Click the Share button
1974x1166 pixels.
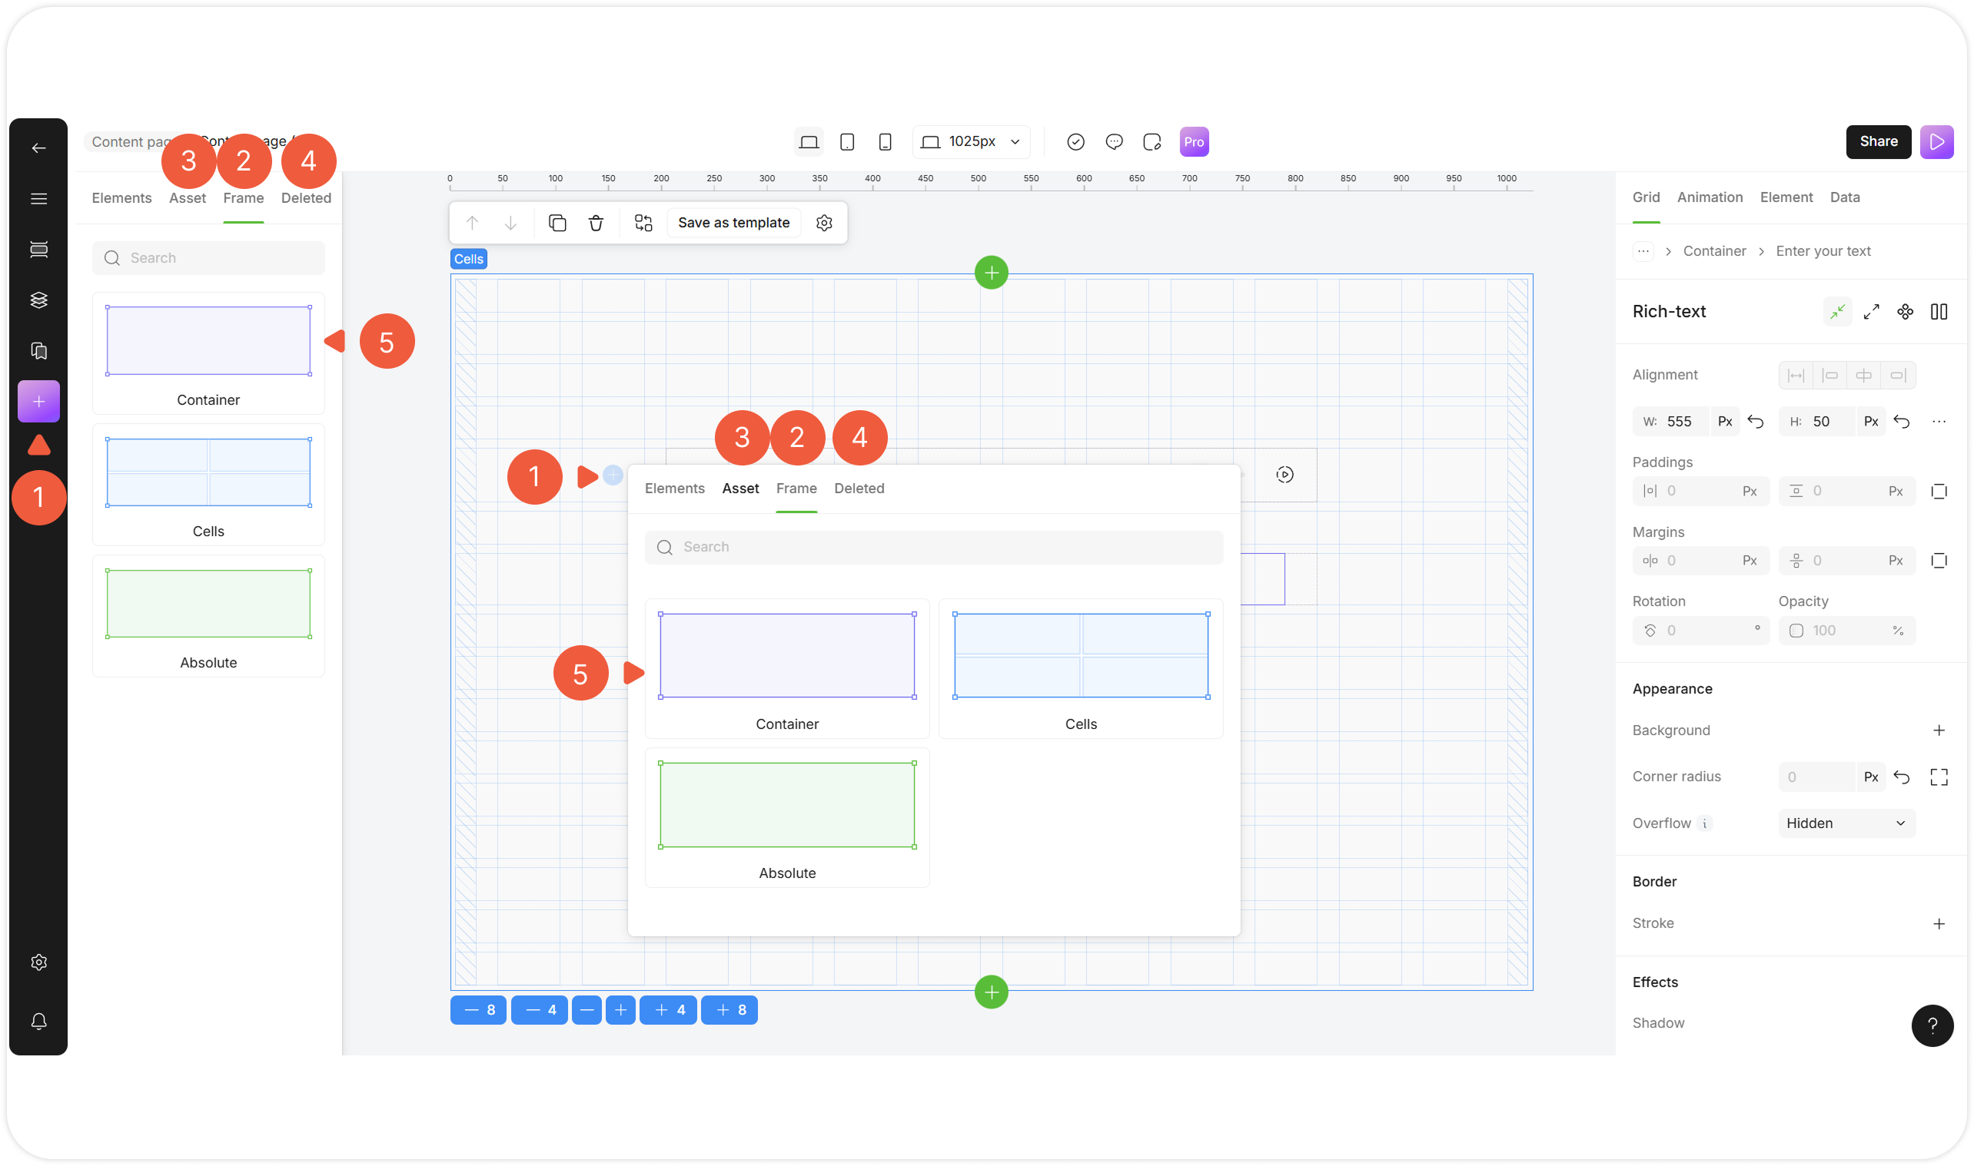point(1878,142)
